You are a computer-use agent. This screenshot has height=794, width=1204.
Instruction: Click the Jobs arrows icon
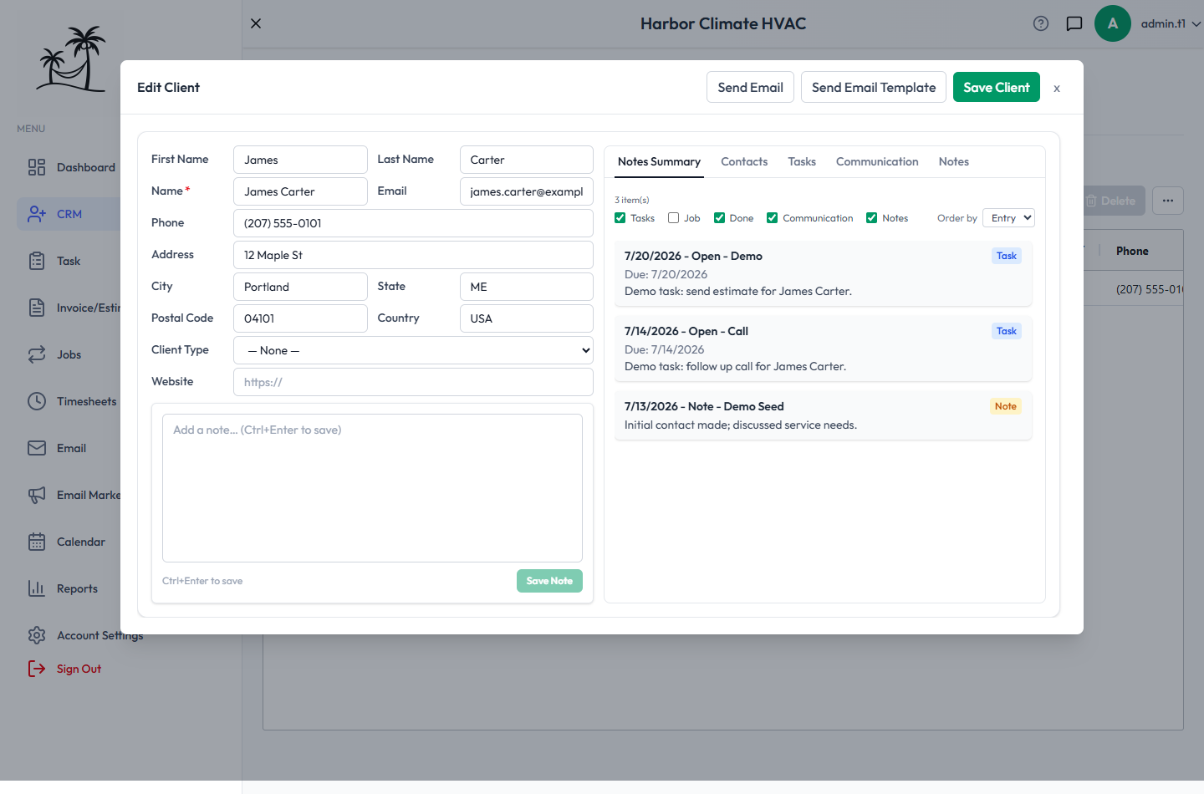tap(37, 354)
